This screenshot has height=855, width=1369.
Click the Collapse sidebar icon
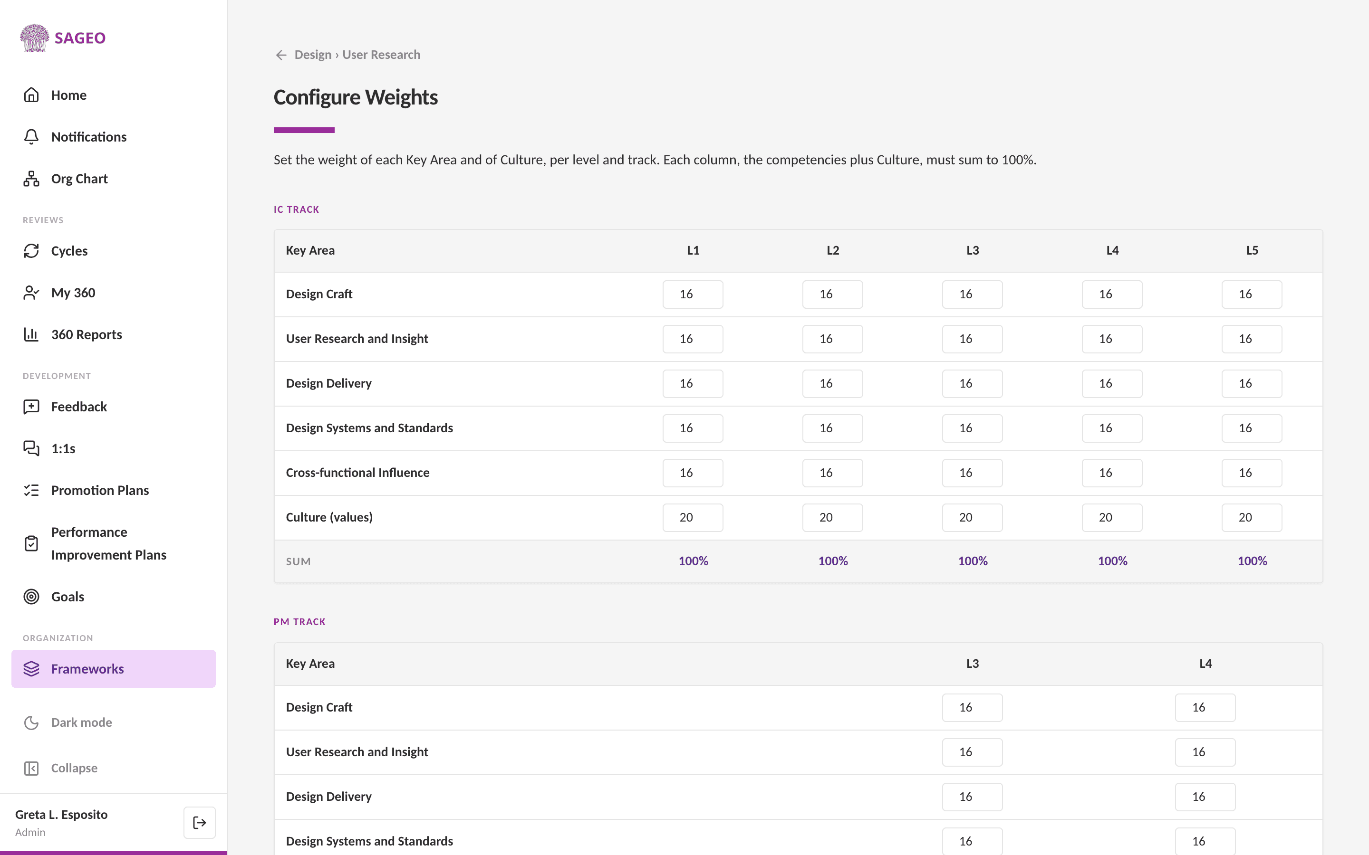(x=31, y=768)
